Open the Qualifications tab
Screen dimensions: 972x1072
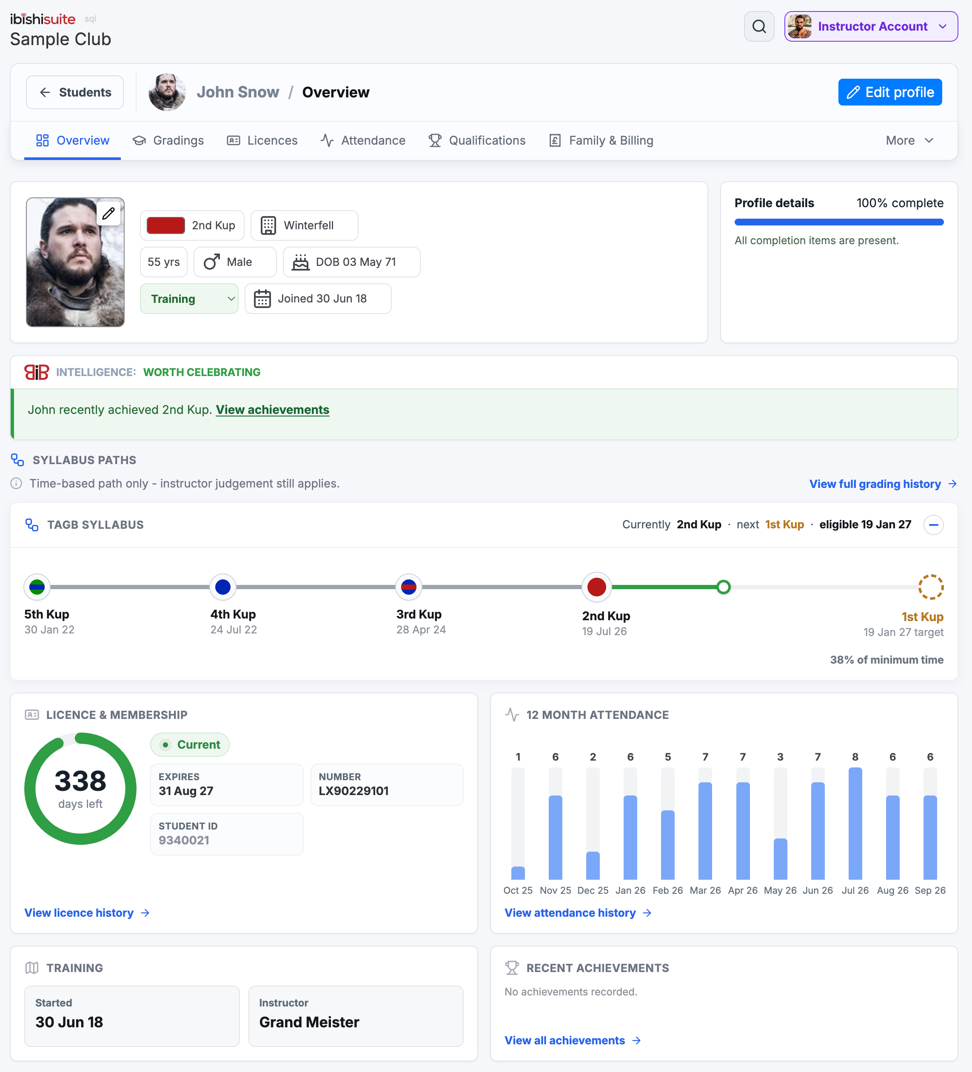pyautogui.click(x=477, y=140)
